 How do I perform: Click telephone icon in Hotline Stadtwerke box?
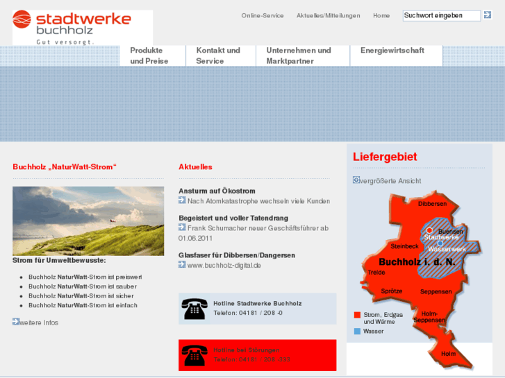[194, 309]
